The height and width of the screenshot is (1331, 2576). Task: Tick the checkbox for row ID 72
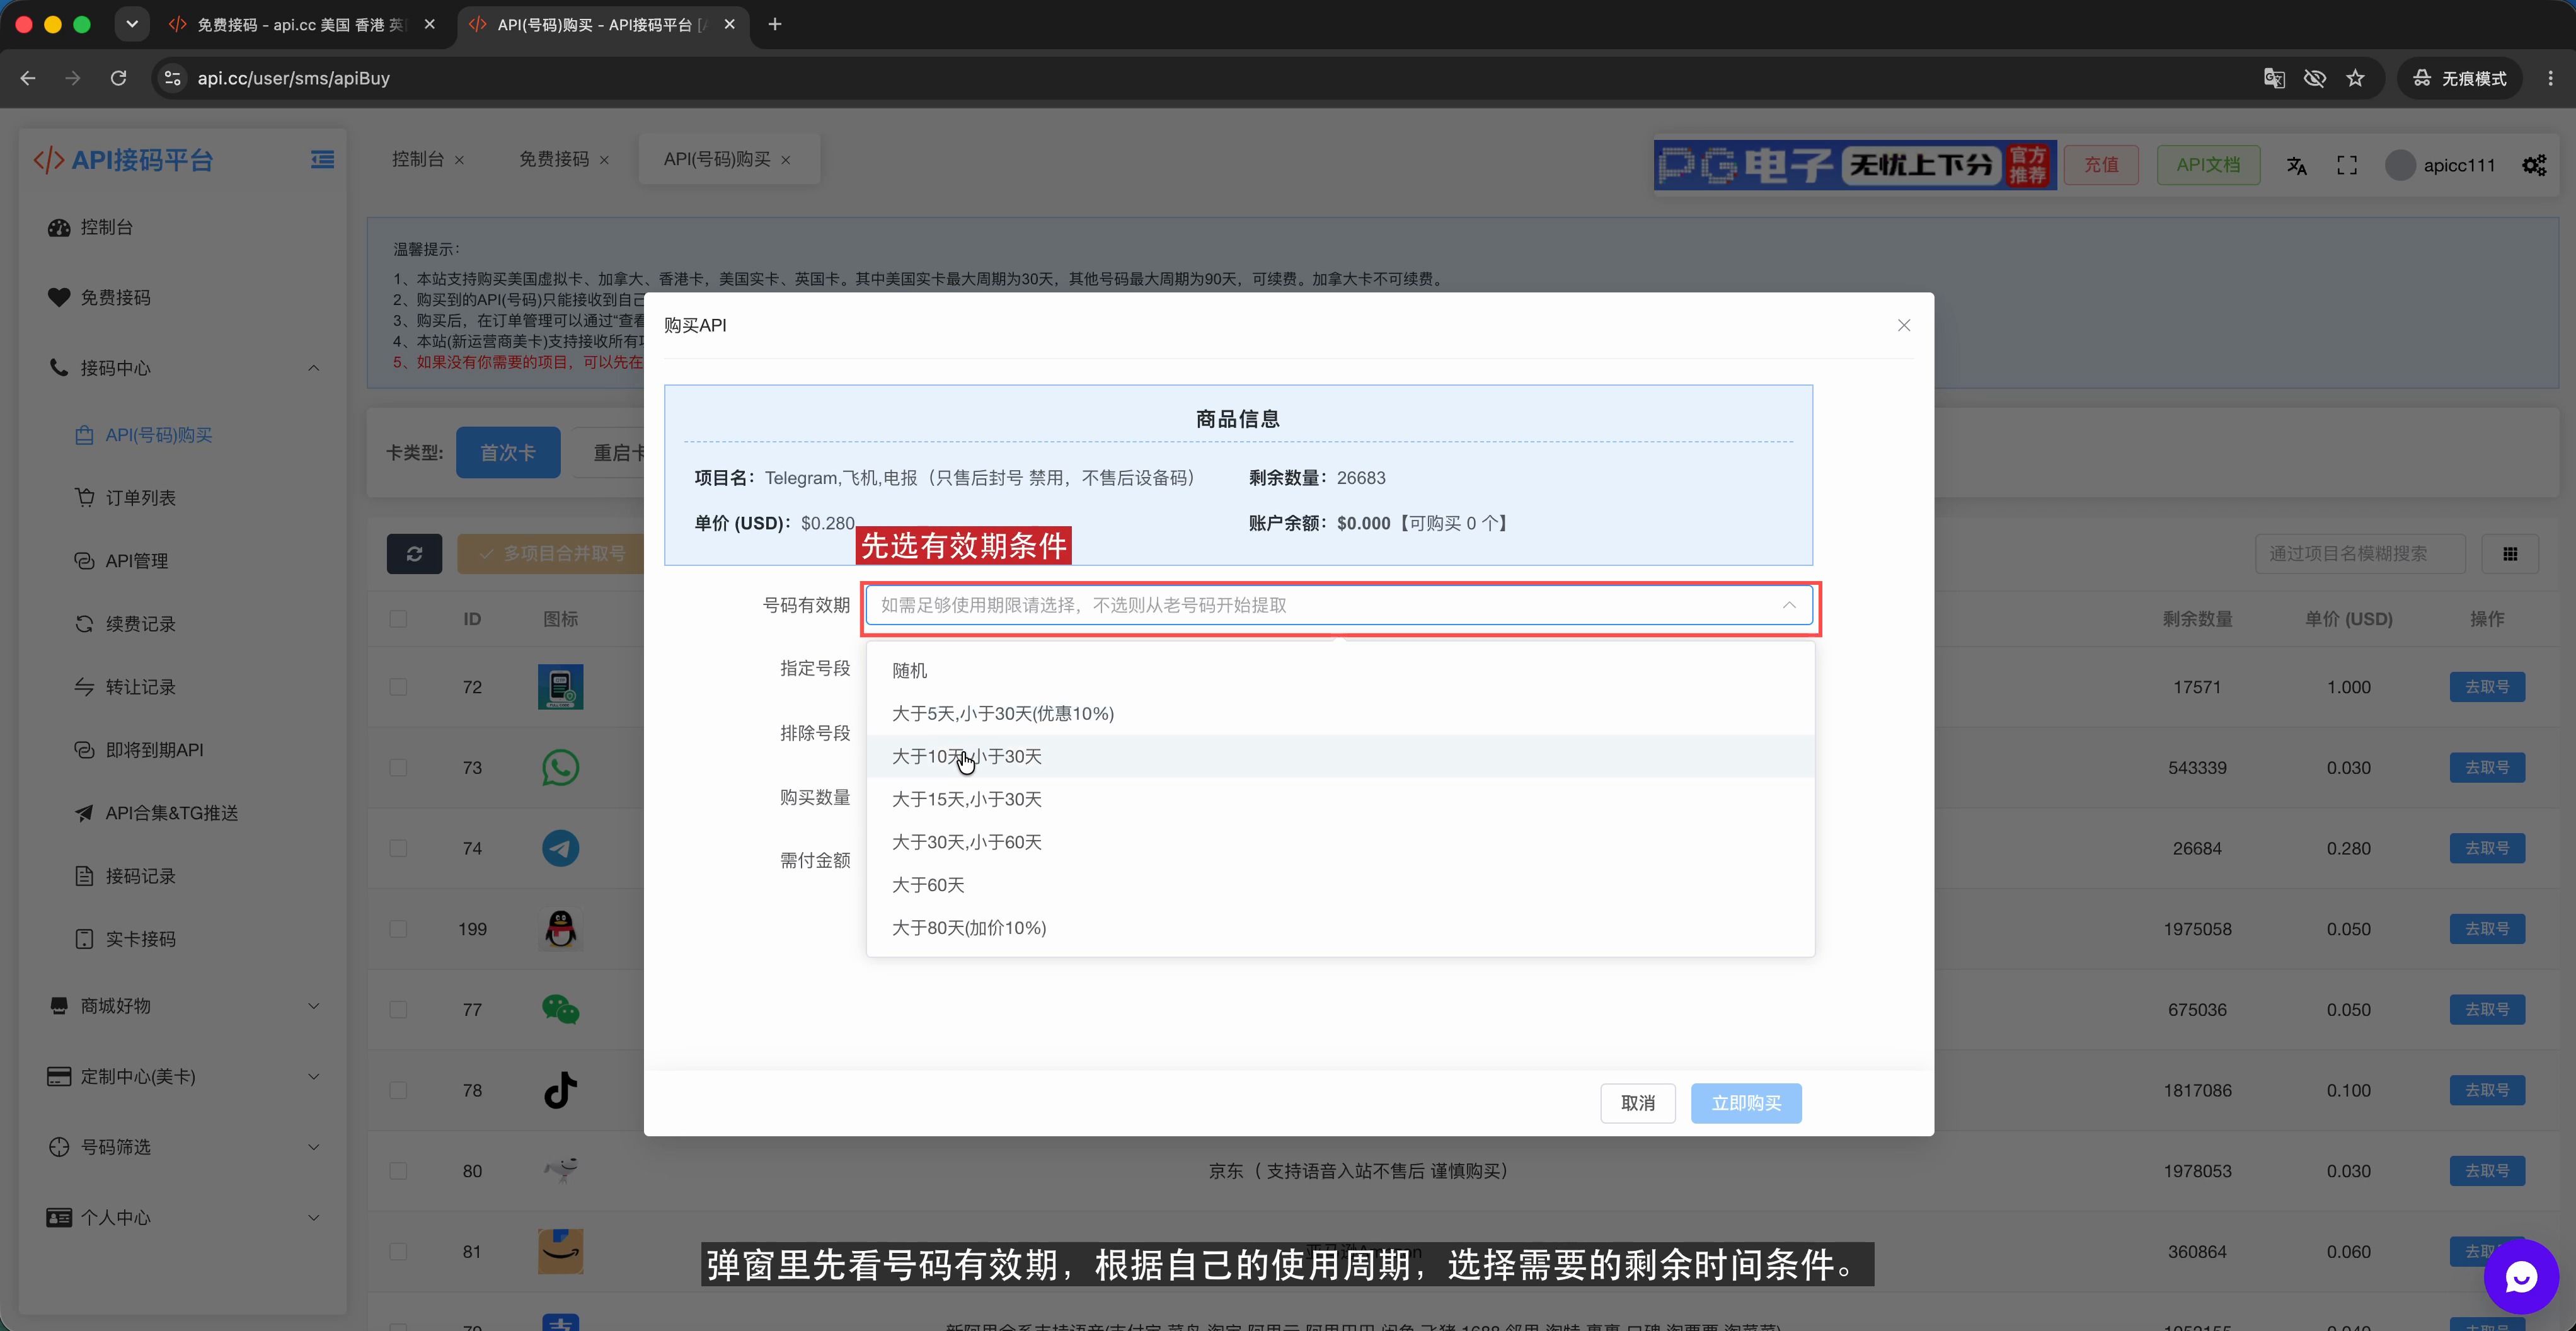pos(398,687)
